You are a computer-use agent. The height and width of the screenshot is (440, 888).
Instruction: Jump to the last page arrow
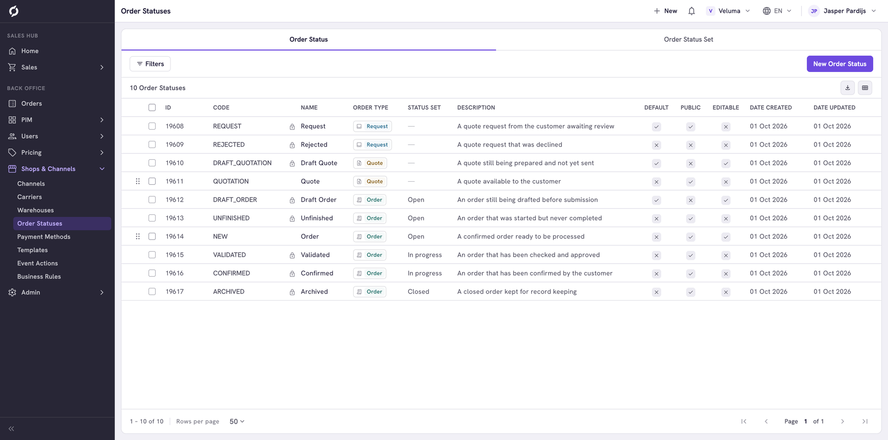point(865,422)
